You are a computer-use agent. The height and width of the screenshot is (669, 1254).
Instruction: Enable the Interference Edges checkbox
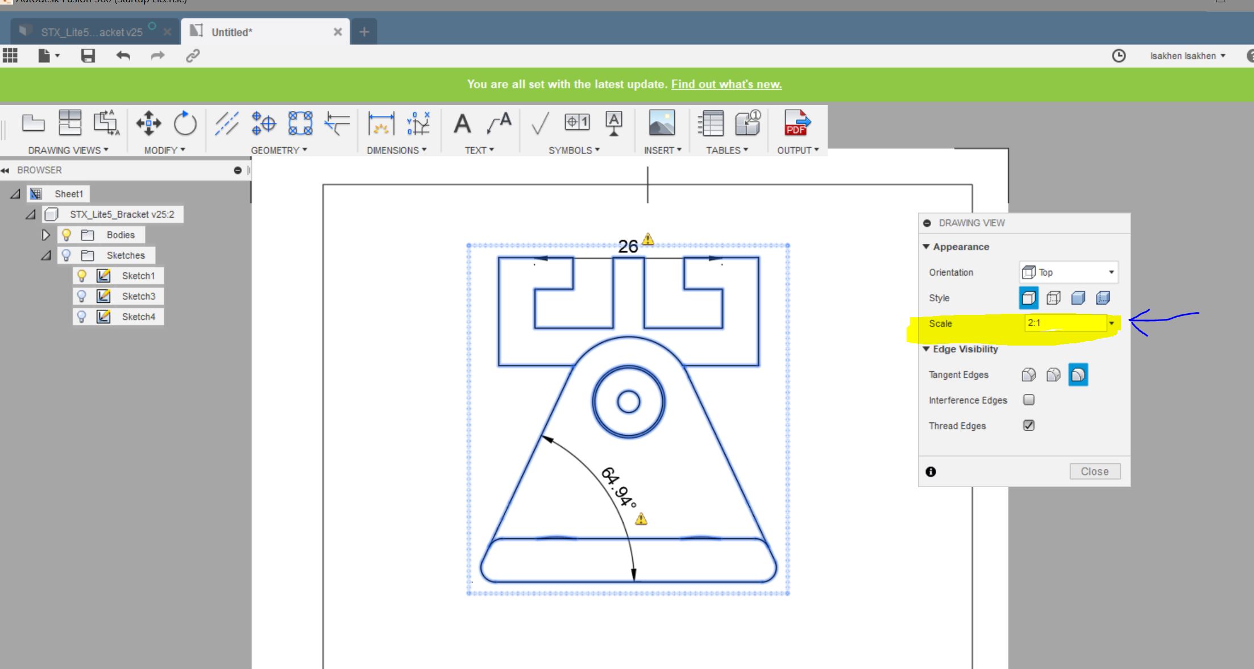point(1028,400)
